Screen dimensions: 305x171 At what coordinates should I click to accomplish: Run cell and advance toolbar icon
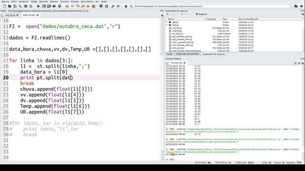coord(49,6)
